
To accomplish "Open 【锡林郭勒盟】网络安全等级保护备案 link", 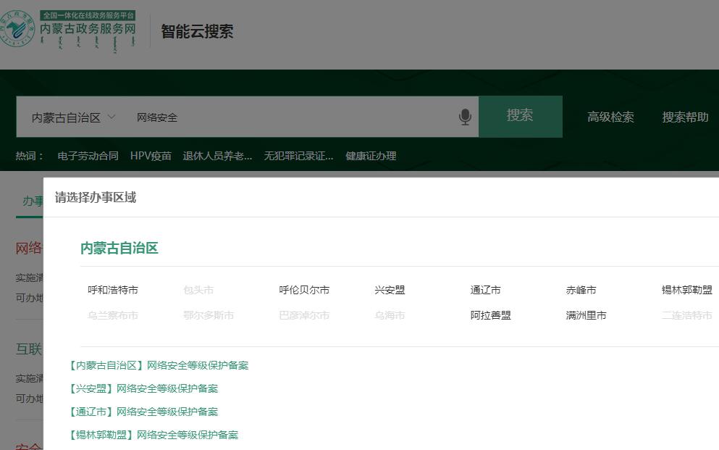I will pos(154,435).
